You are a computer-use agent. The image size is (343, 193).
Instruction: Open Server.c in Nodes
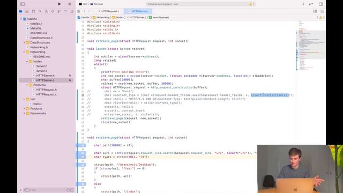coord(41,71)
